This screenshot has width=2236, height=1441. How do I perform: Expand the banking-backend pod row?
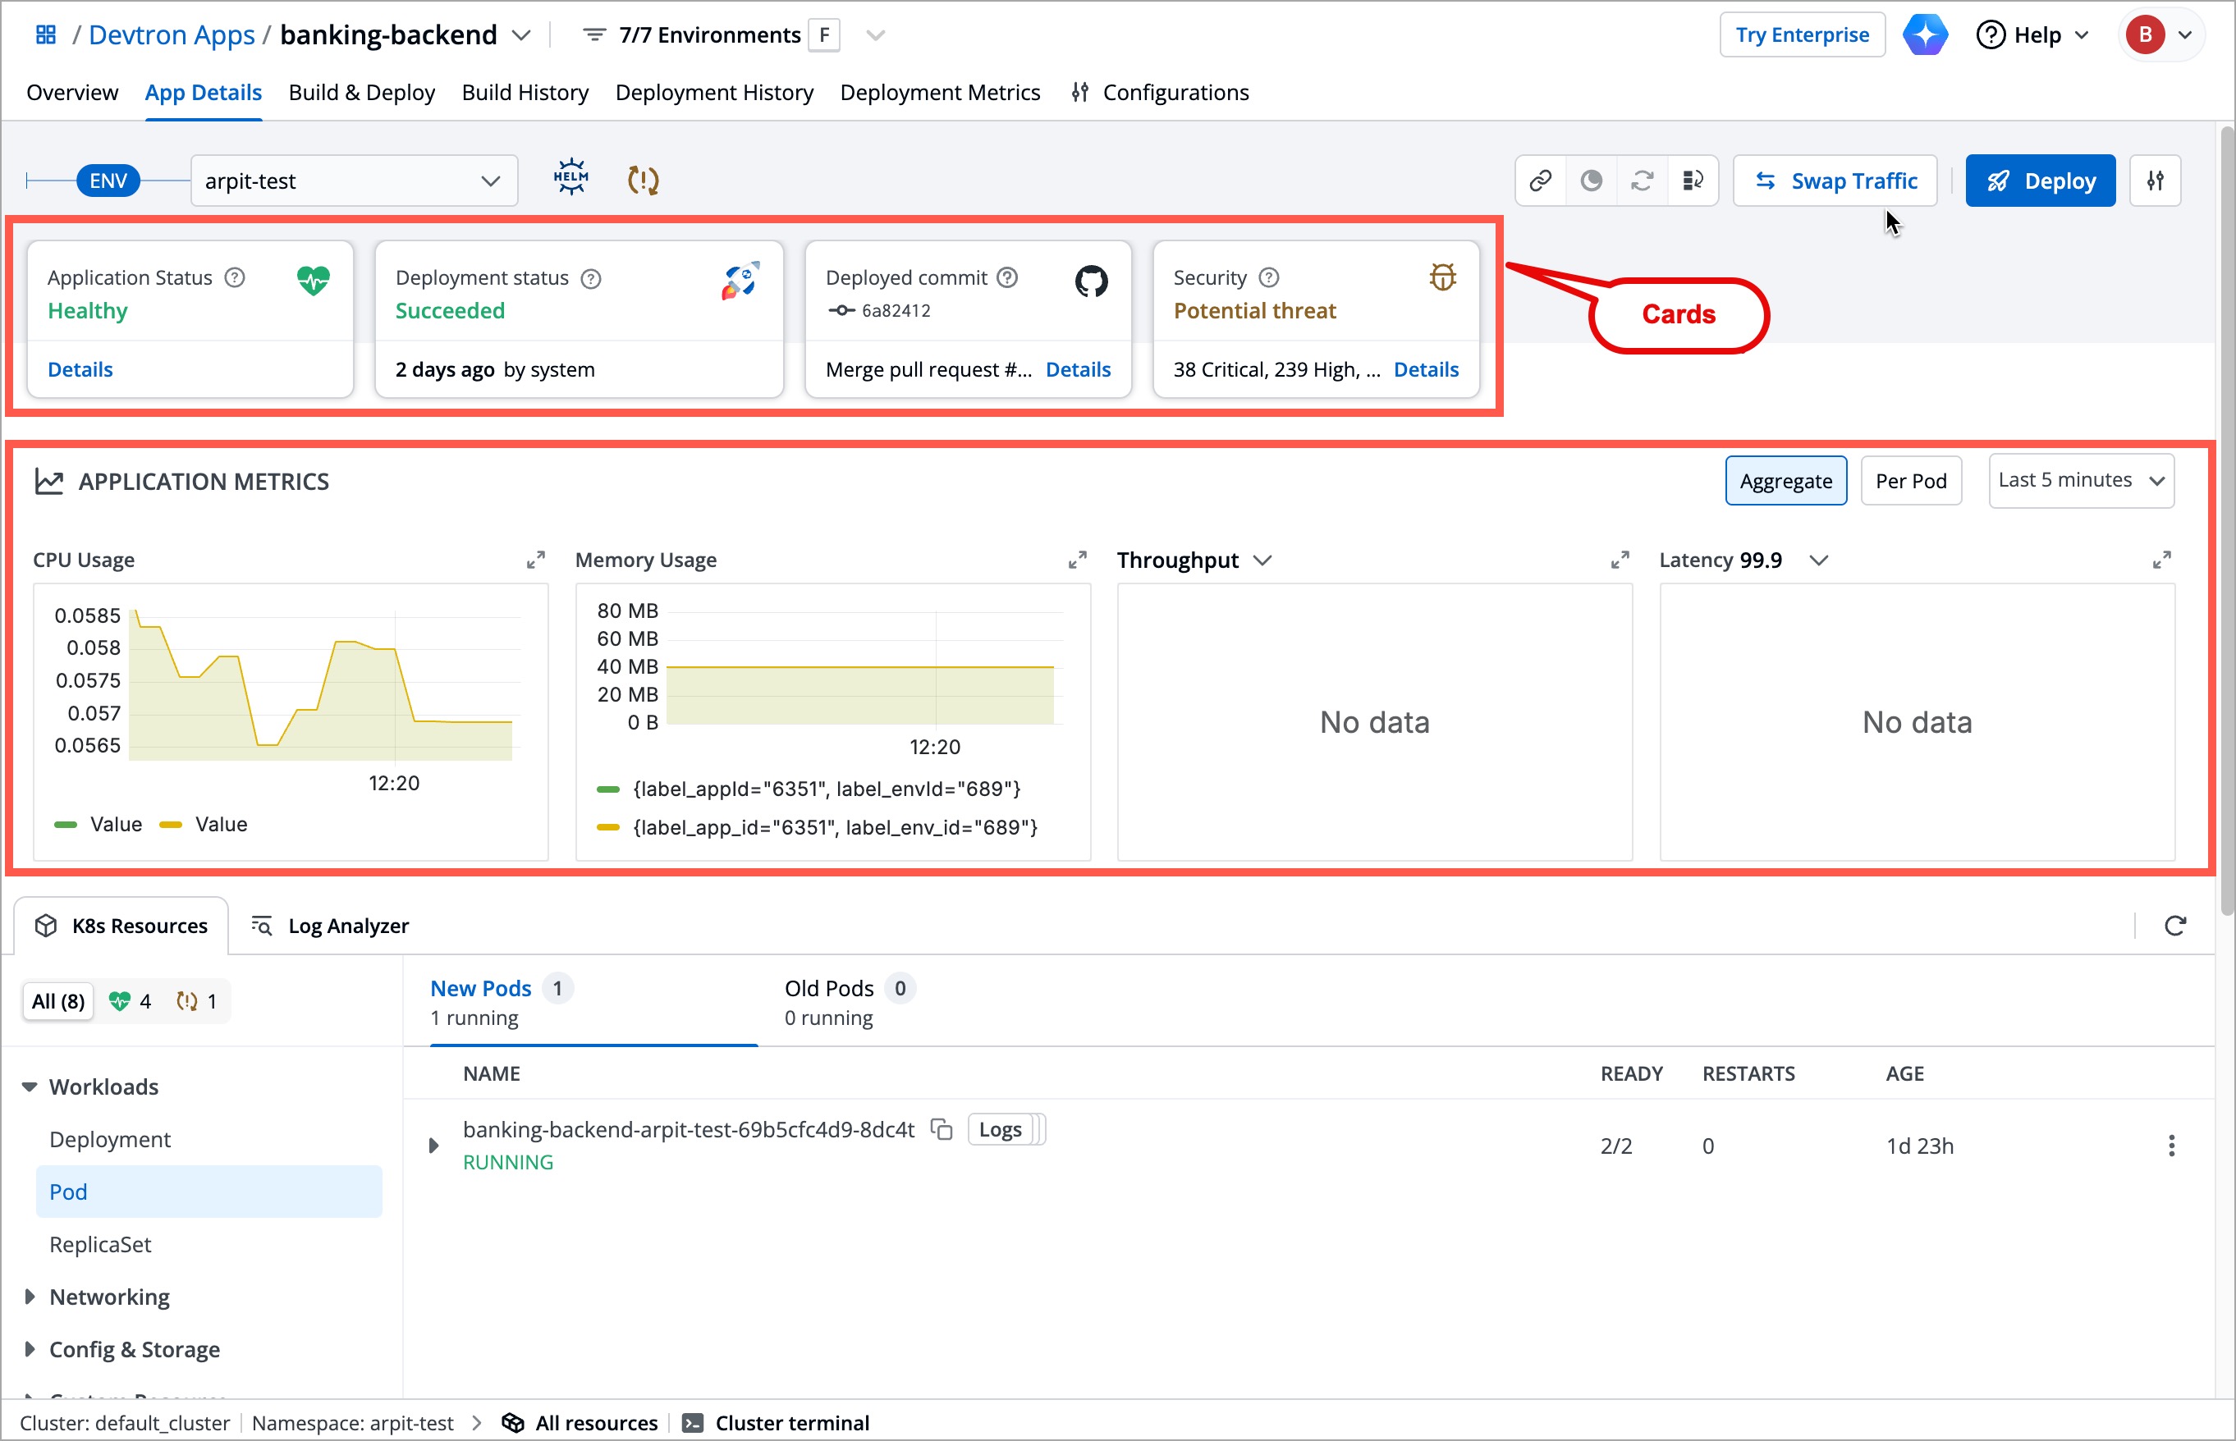(433, 1146)
